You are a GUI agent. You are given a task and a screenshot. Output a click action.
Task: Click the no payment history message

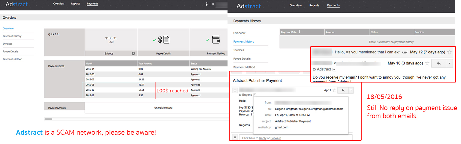pos(391,42)
